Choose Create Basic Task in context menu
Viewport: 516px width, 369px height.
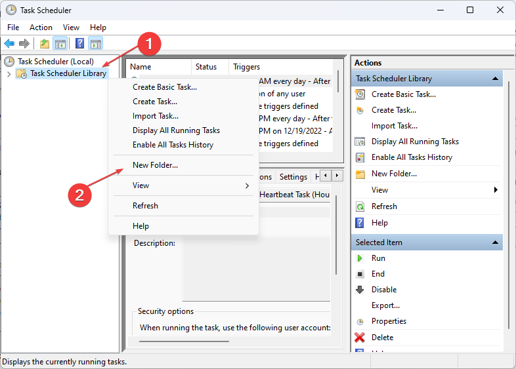pos(184,87)
